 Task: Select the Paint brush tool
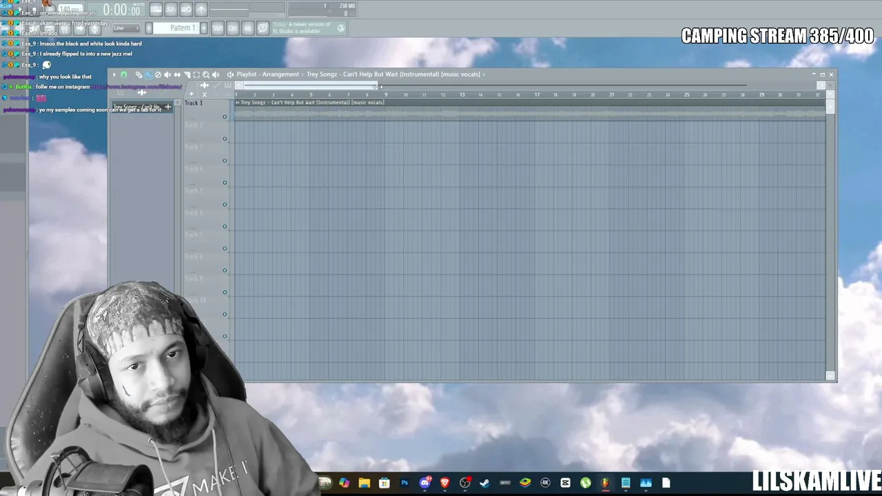(x=148, y=74)
